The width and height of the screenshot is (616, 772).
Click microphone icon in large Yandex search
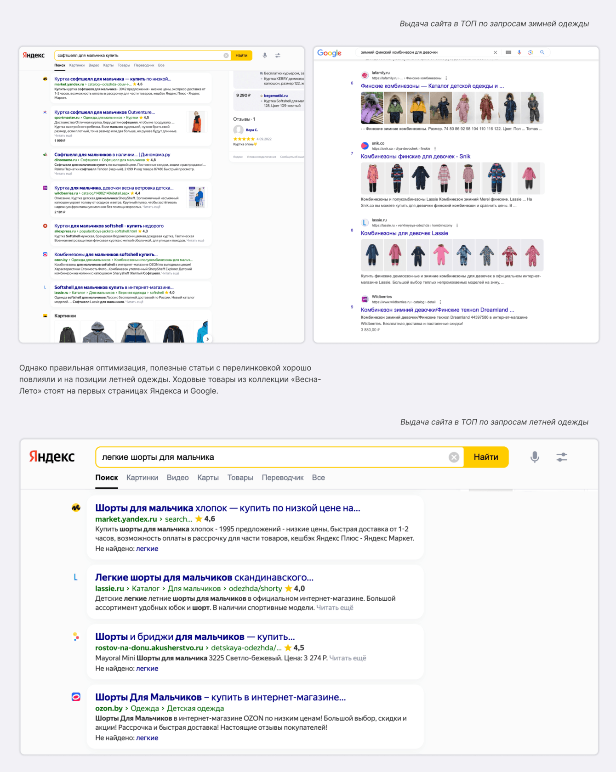[x=535, y=457]
